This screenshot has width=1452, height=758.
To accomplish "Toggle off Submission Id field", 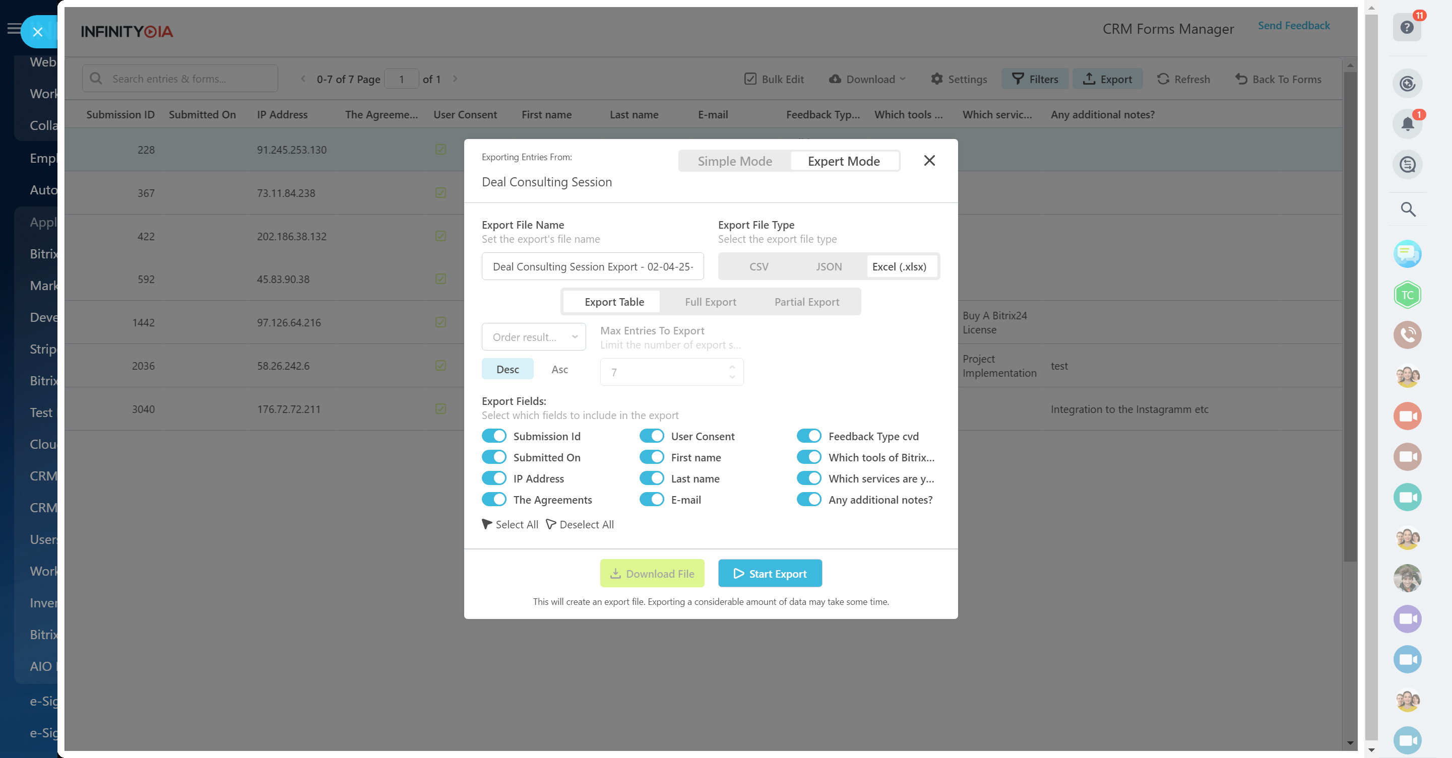I will point(494,437).
